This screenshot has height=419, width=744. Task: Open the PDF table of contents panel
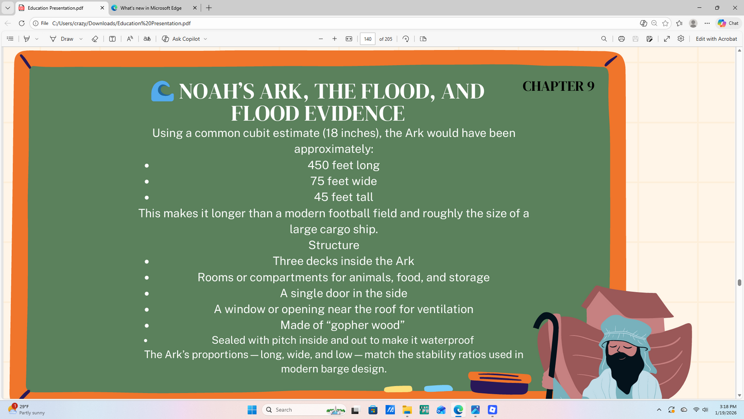(x=10, y=39)
